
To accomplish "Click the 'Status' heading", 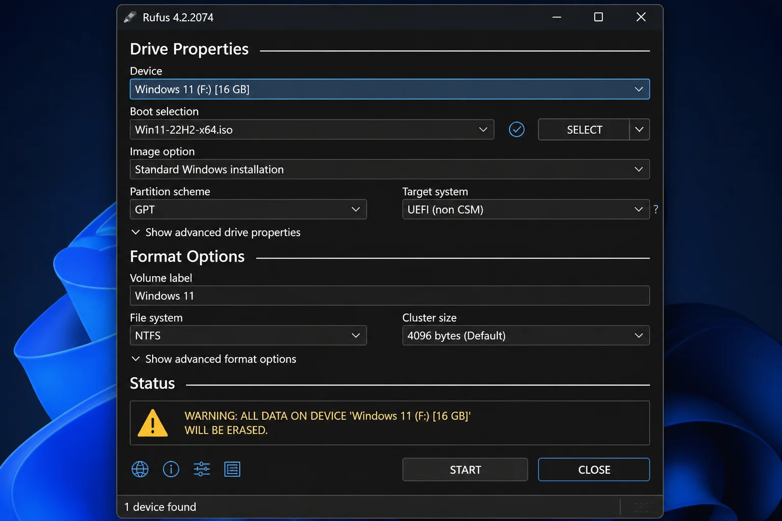I will click(152, 383).
